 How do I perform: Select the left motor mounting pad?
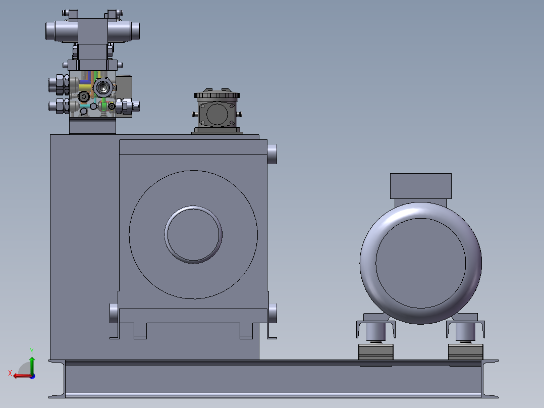pyautogui.click(x=376, y=352)
